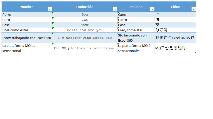Click the cell Ciao, come stai
213x119 pixels.
click(x=136, y=30)
